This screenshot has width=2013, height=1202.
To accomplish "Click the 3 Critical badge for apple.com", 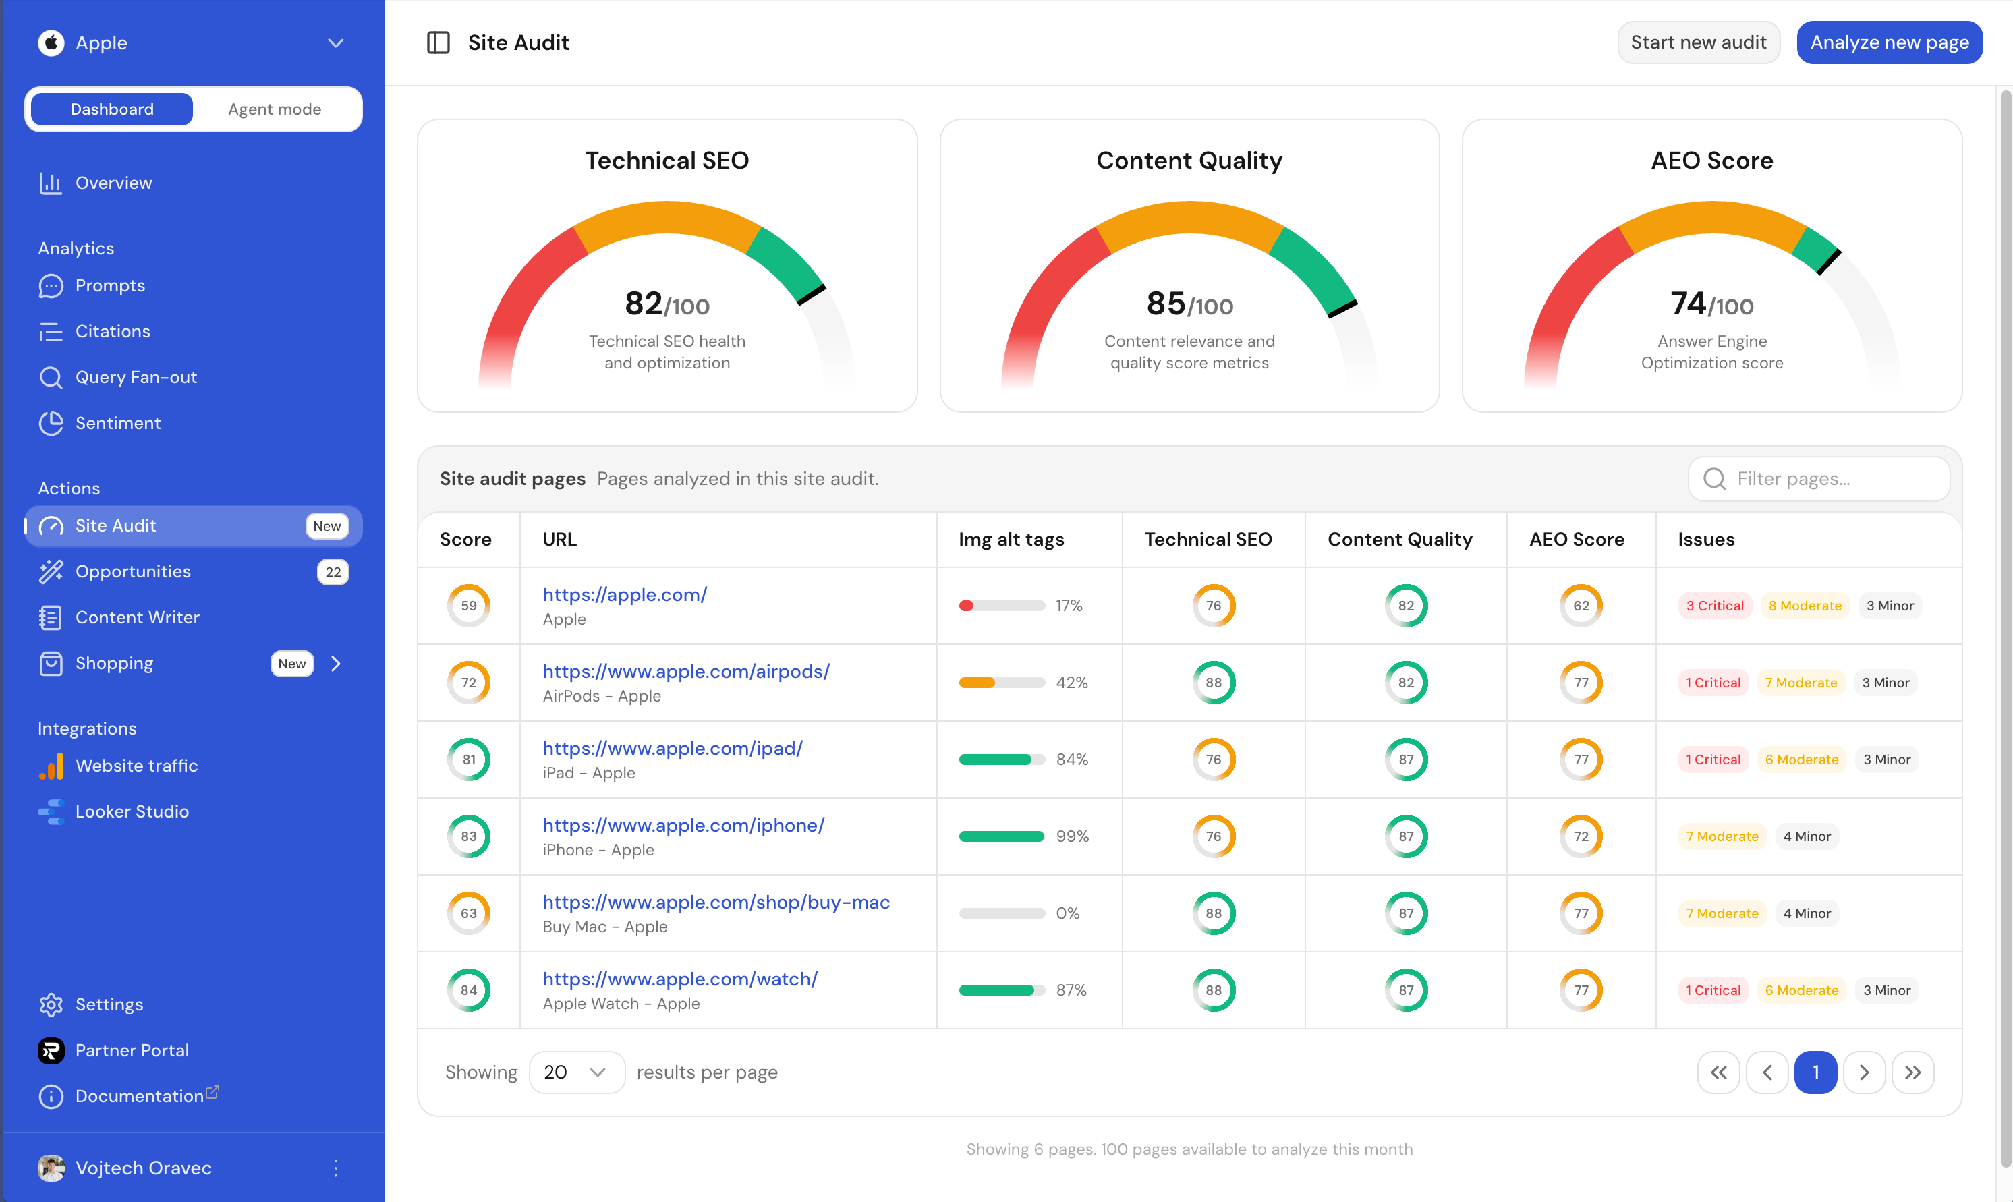I will [1714, 606].
